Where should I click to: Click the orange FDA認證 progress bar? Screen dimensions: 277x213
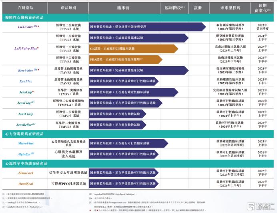[x=126, y=59]
